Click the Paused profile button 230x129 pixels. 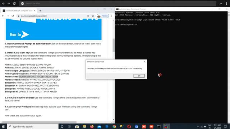click(103, 16)
